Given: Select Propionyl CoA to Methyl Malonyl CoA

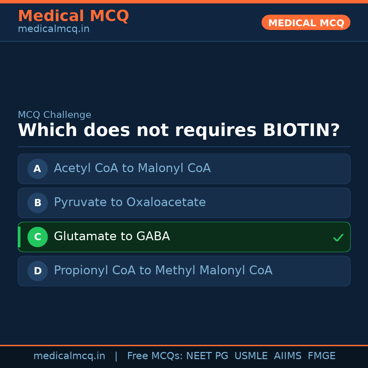Looking at the screenshot, I should click(163, 271).
